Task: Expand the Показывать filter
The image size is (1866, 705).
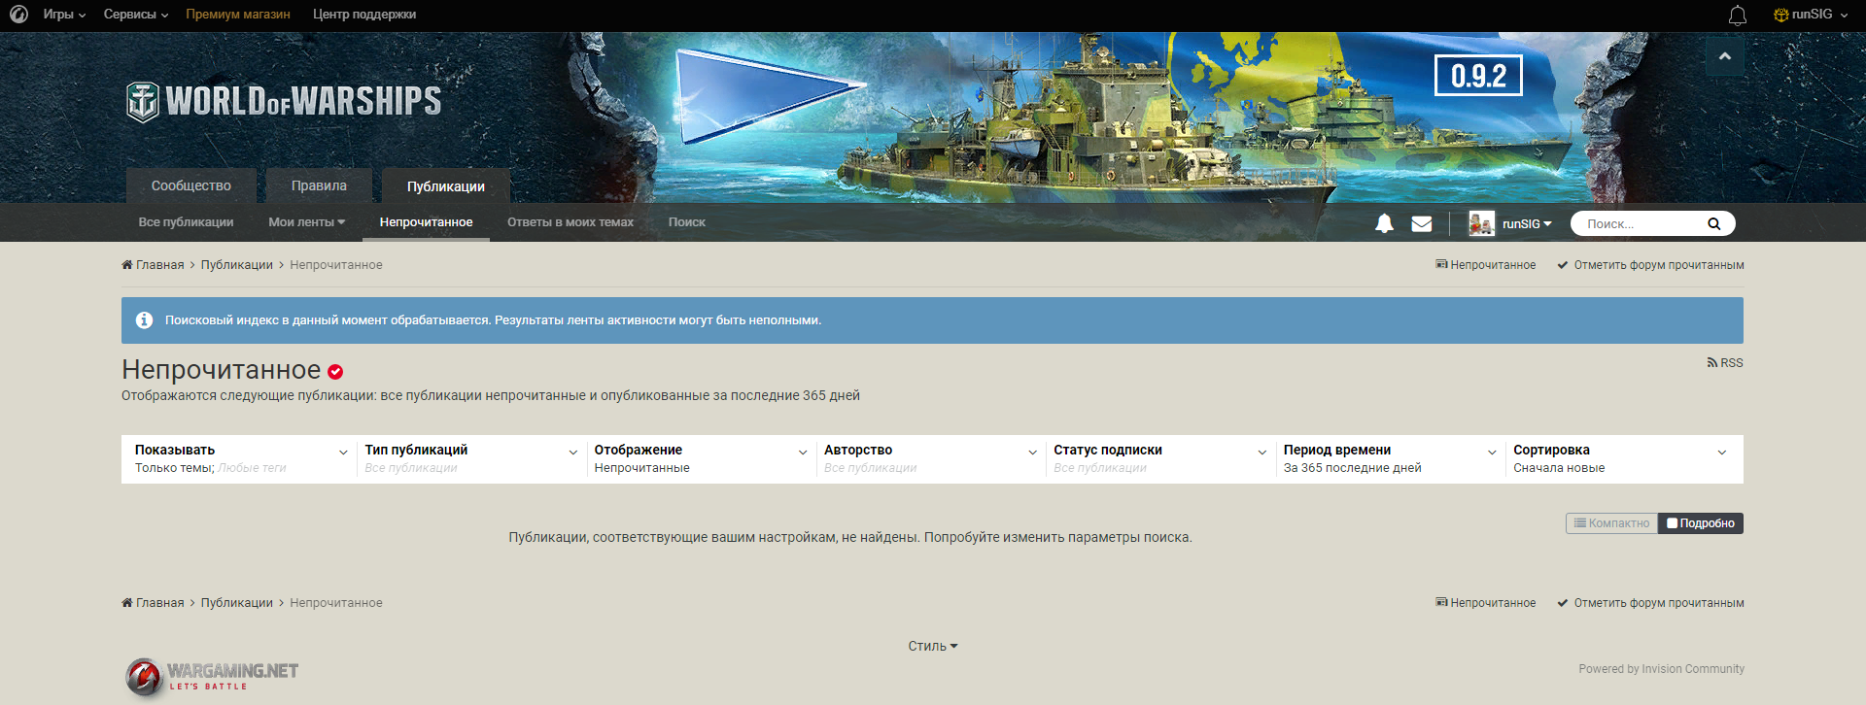Action: [239, 458]
